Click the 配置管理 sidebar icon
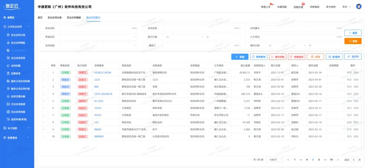365x168 pixels. click(5, 138)
